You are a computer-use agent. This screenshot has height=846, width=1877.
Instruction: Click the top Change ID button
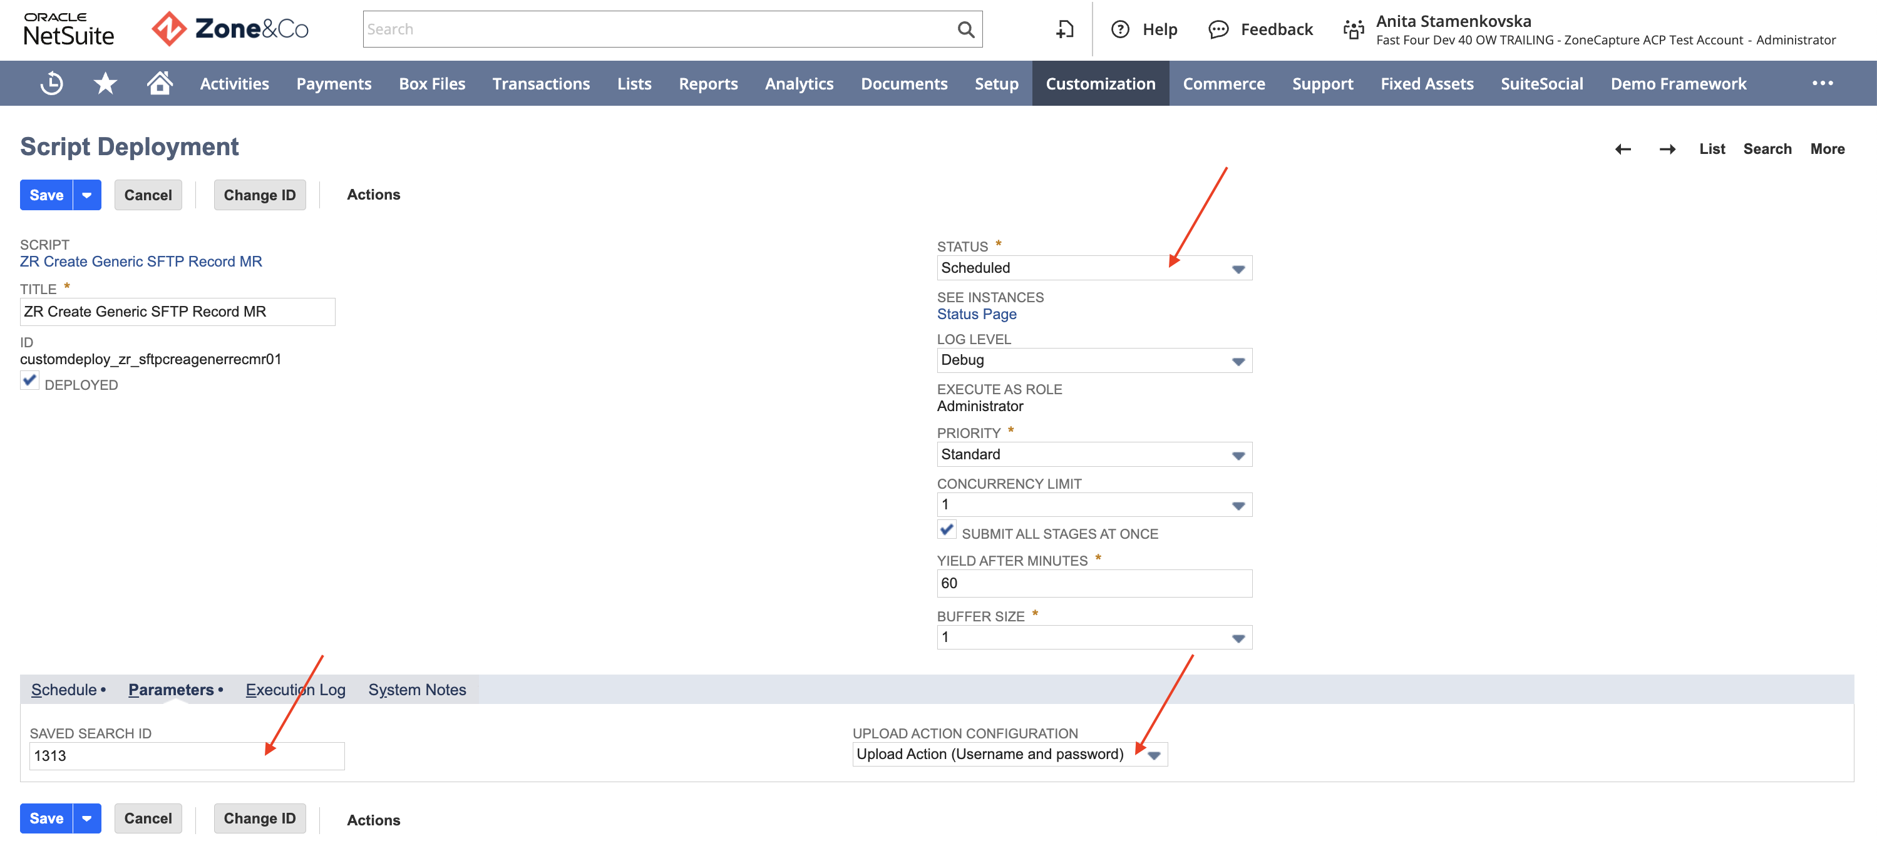pyautogui.click(x=259, y=195)
